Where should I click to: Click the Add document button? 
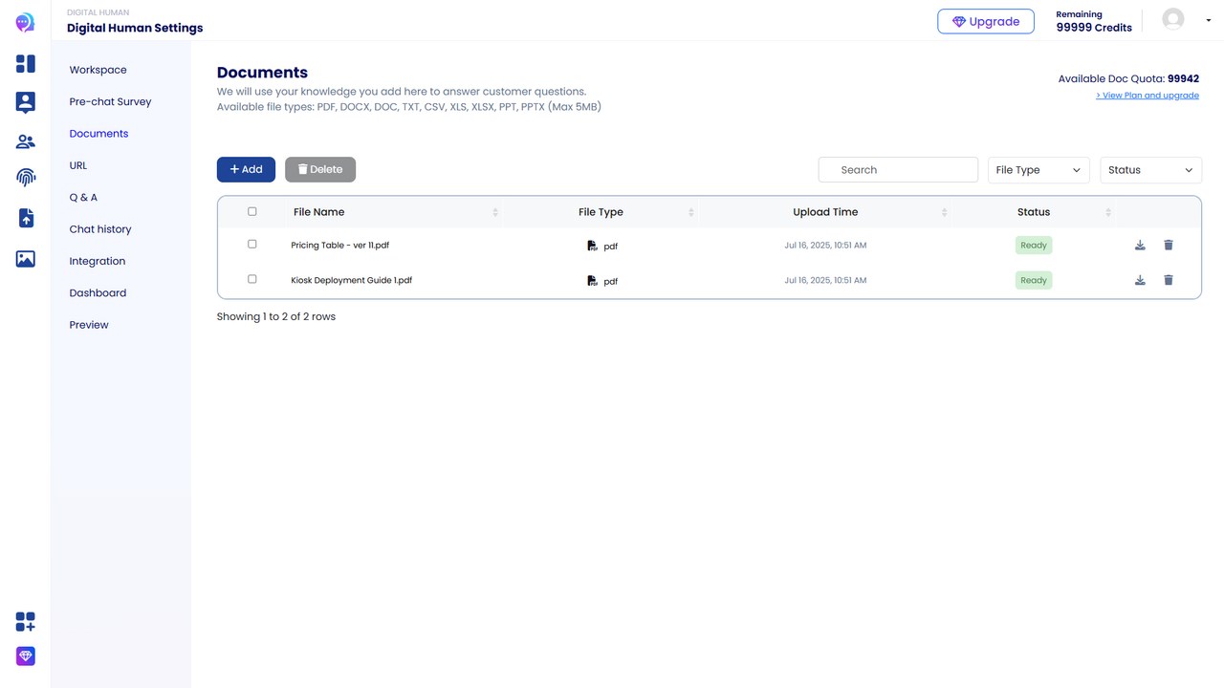click(246, 169)
